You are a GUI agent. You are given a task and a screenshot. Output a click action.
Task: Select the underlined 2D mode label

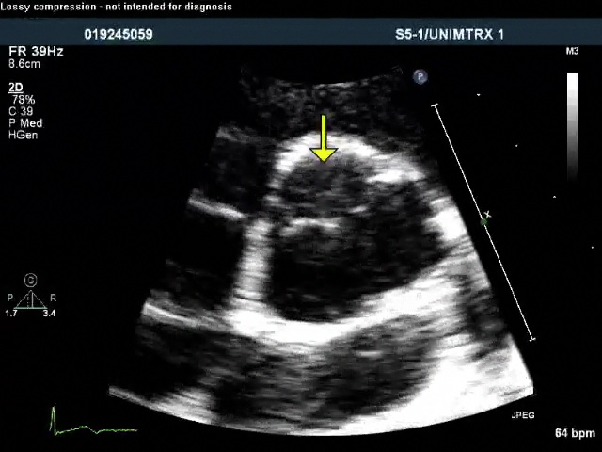15,88
